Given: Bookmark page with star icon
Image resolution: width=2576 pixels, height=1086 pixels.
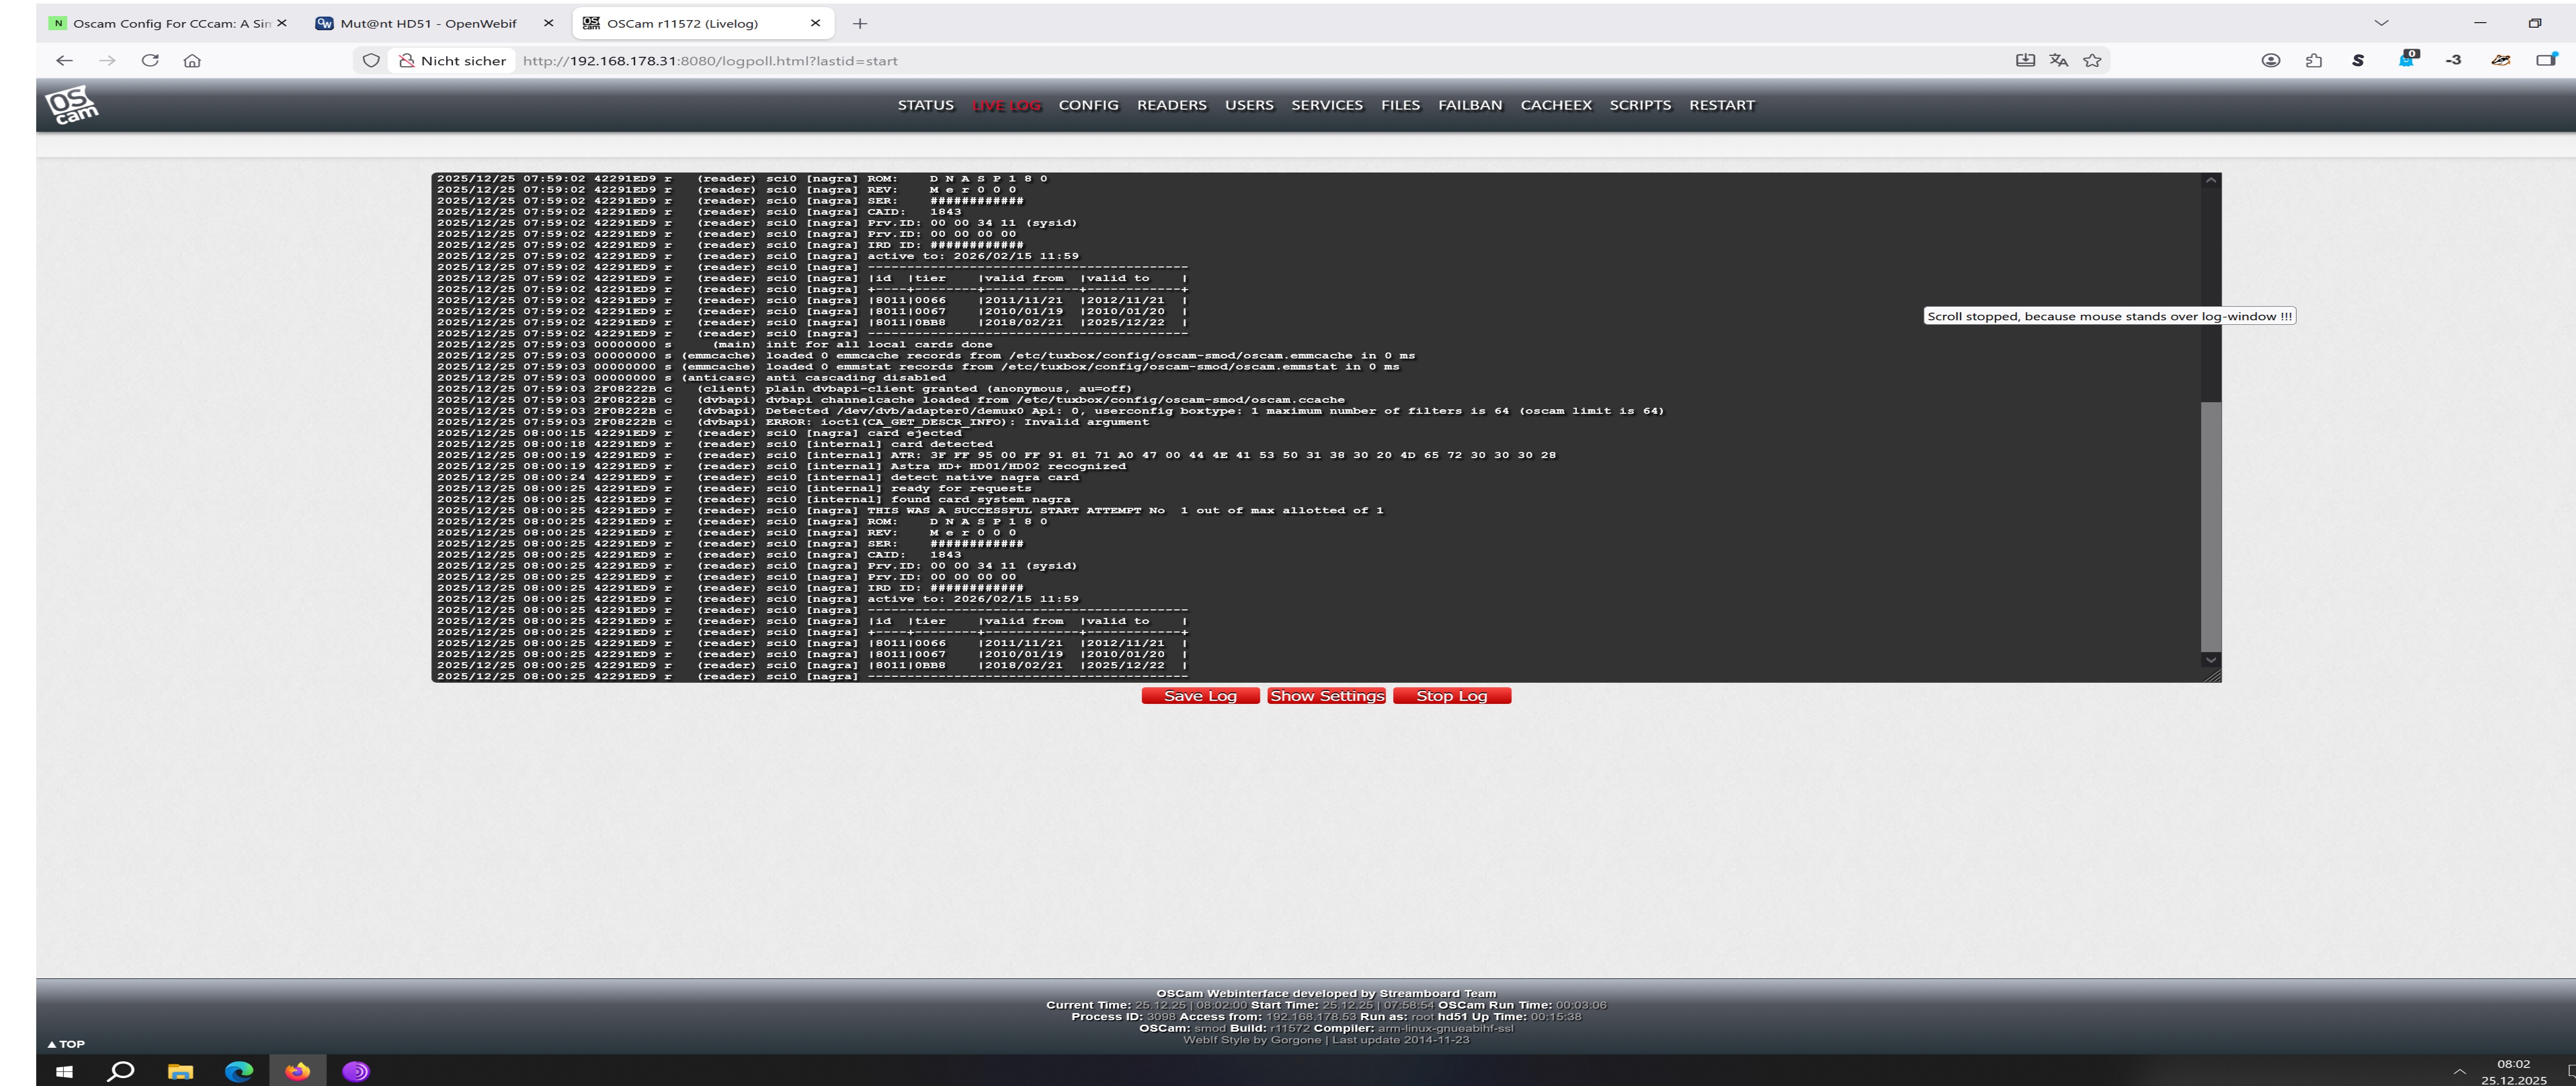Looking at the screenshot, I should point(2092,61).
